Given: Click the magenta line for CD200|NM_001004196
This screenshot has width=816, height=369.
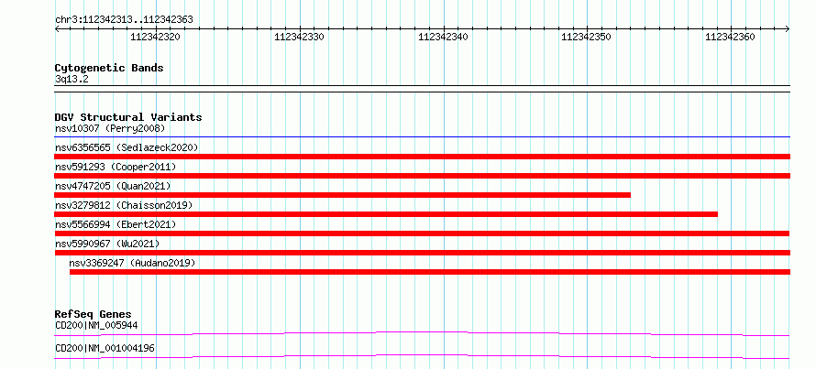Looking at the screenshot, I should coord(423,356).
